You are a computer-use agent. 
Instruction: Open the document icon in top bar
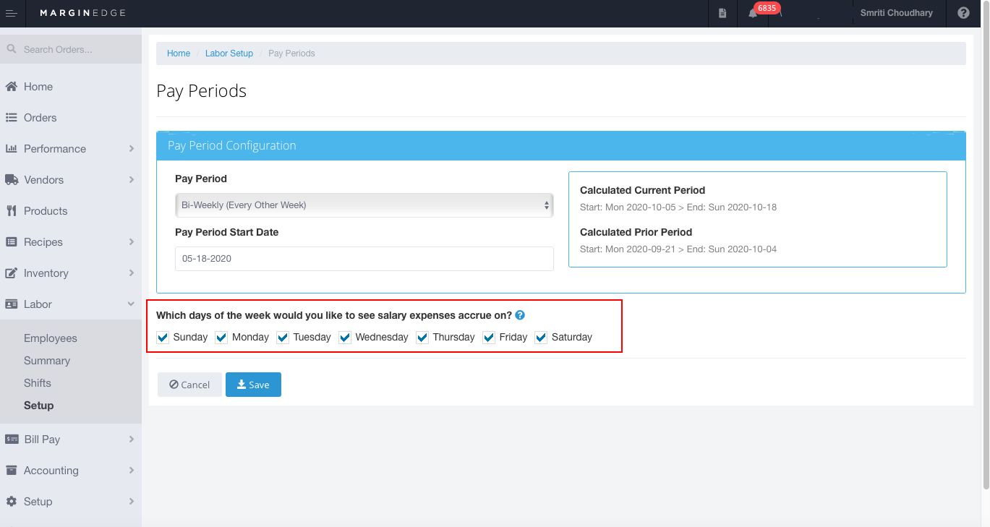(722, 13)
